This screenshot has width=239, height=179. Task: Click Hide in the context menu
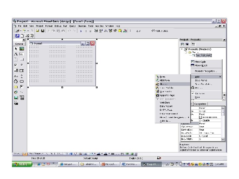click(x=206, y=97)
